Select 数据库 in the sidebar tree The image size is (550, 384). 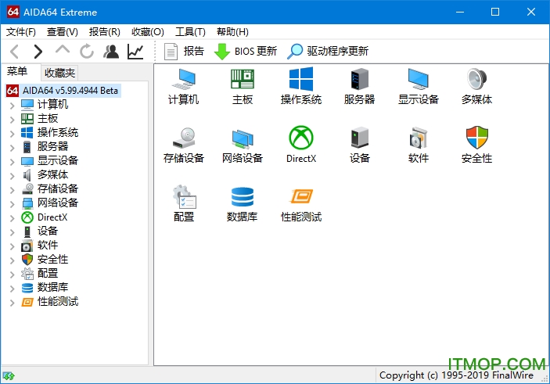pyautogui.click(x=52, y=287)
